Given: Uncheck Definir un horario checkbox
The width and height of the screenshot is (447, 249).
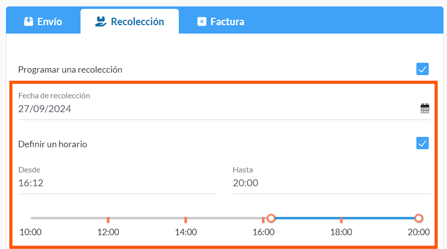Looking at the screenshot, I should [x=422, y=143].
